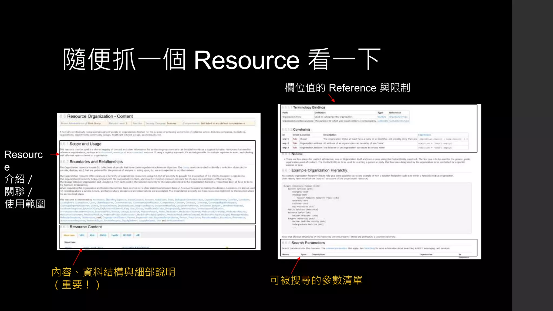Switch to the Turtle tab
This screenshot has width=553, height=311.
click(x=115, y=235)
